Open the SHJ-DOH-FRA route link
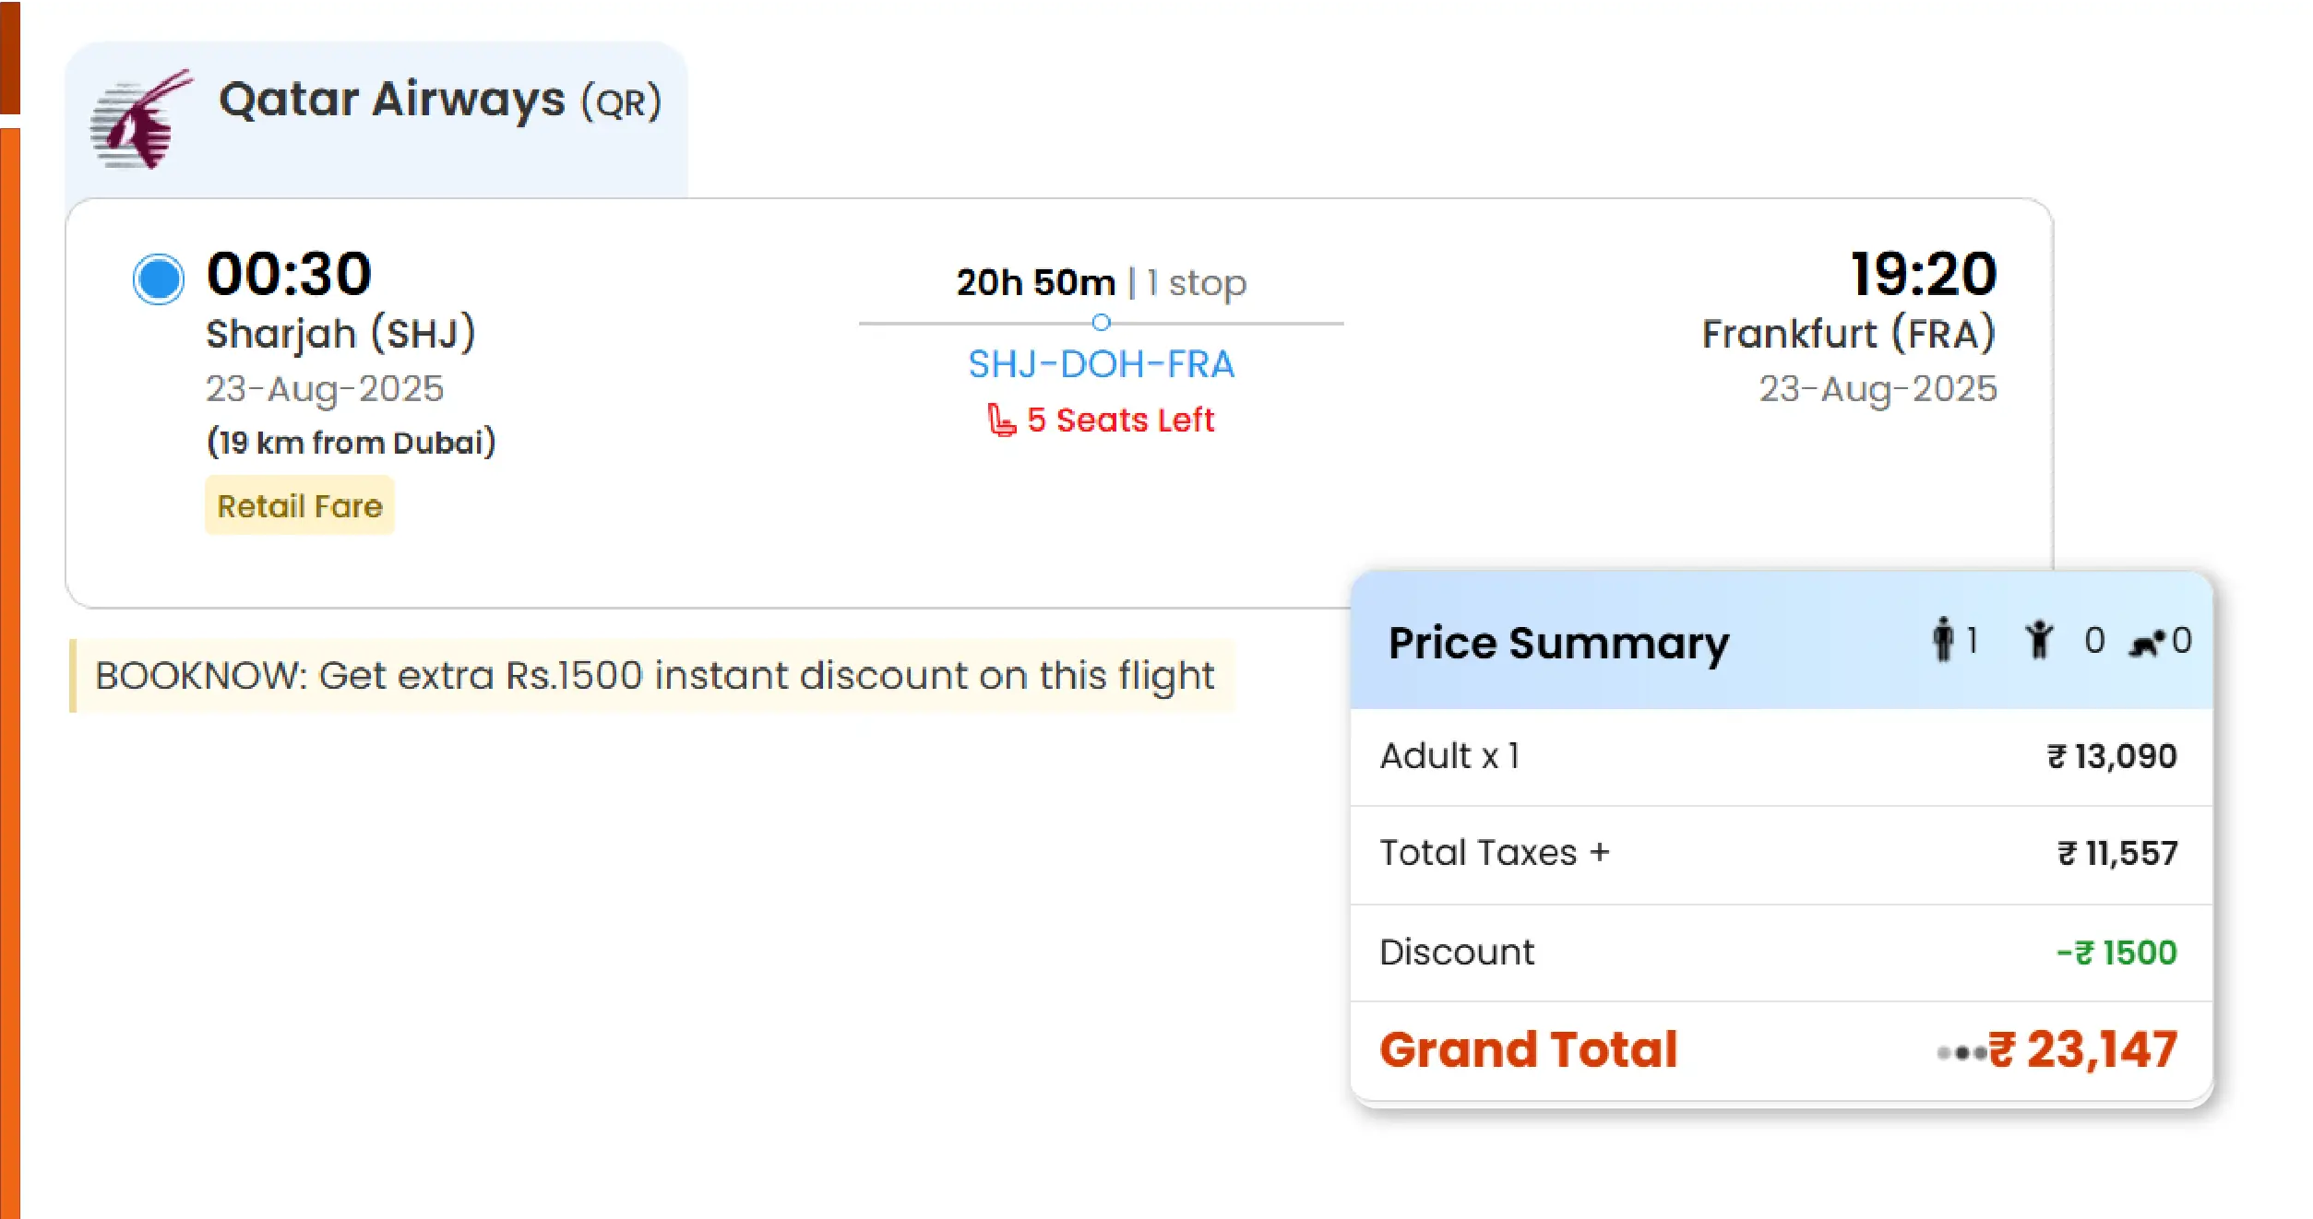The image size is (2313, 1219). pyautogui.click(x=1101, y=365)
